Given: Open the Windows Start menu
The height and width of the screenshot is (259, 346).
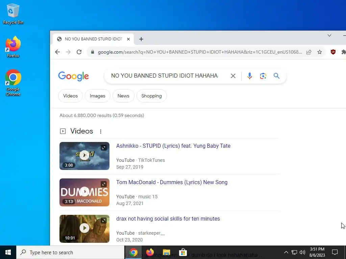Looking at the screenshot, I should (x=8, y=252).
